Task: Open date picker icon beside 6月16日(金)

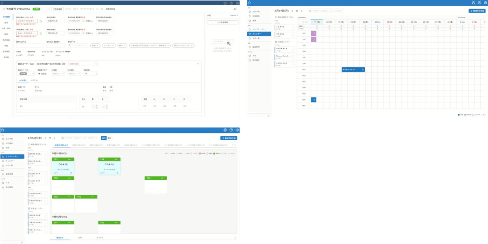Action: pos(50,138)
